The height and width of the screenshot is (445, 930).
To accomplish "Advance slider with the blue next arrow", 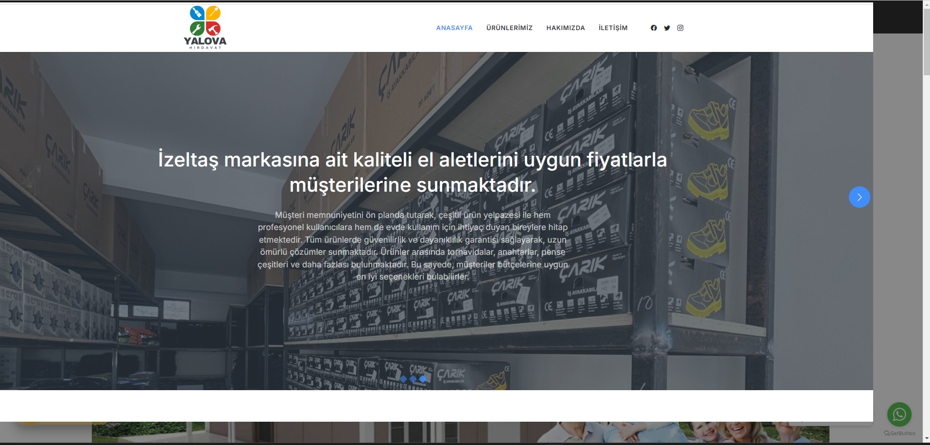I will point(859,197).
